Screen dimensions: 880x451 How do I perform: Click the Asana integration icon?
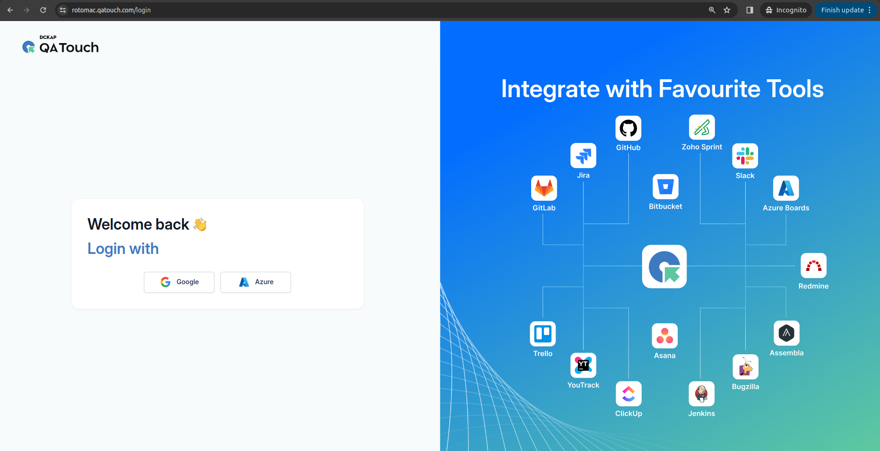(x=665, y=336)
